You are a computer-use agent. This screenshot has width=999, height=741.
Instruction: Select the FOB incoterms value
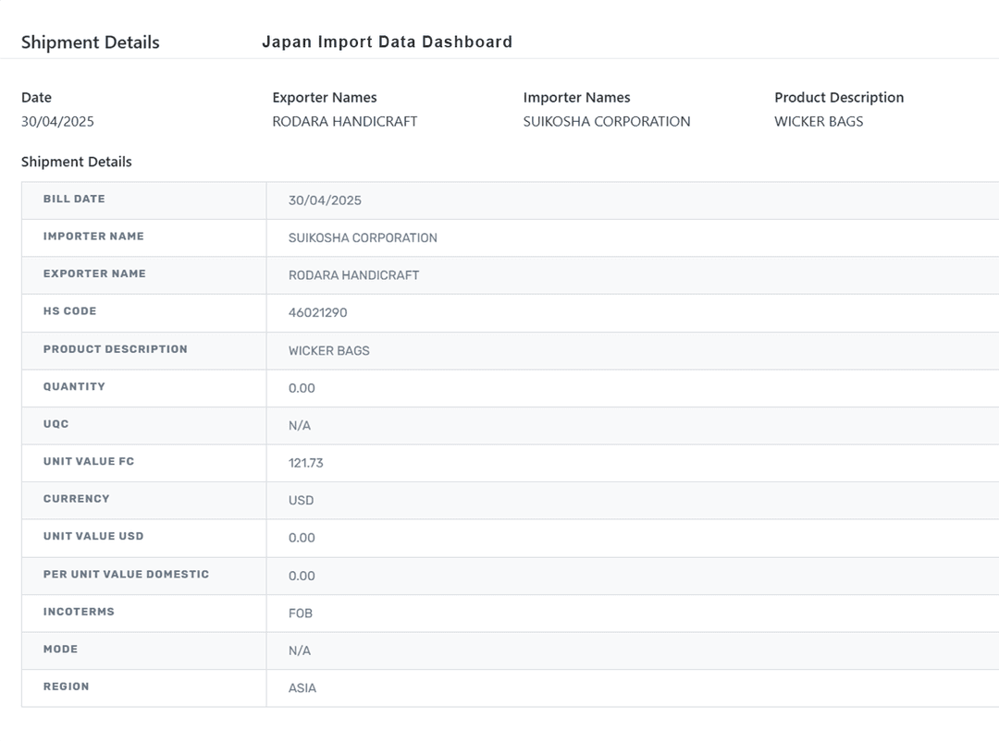coord(300,613)
